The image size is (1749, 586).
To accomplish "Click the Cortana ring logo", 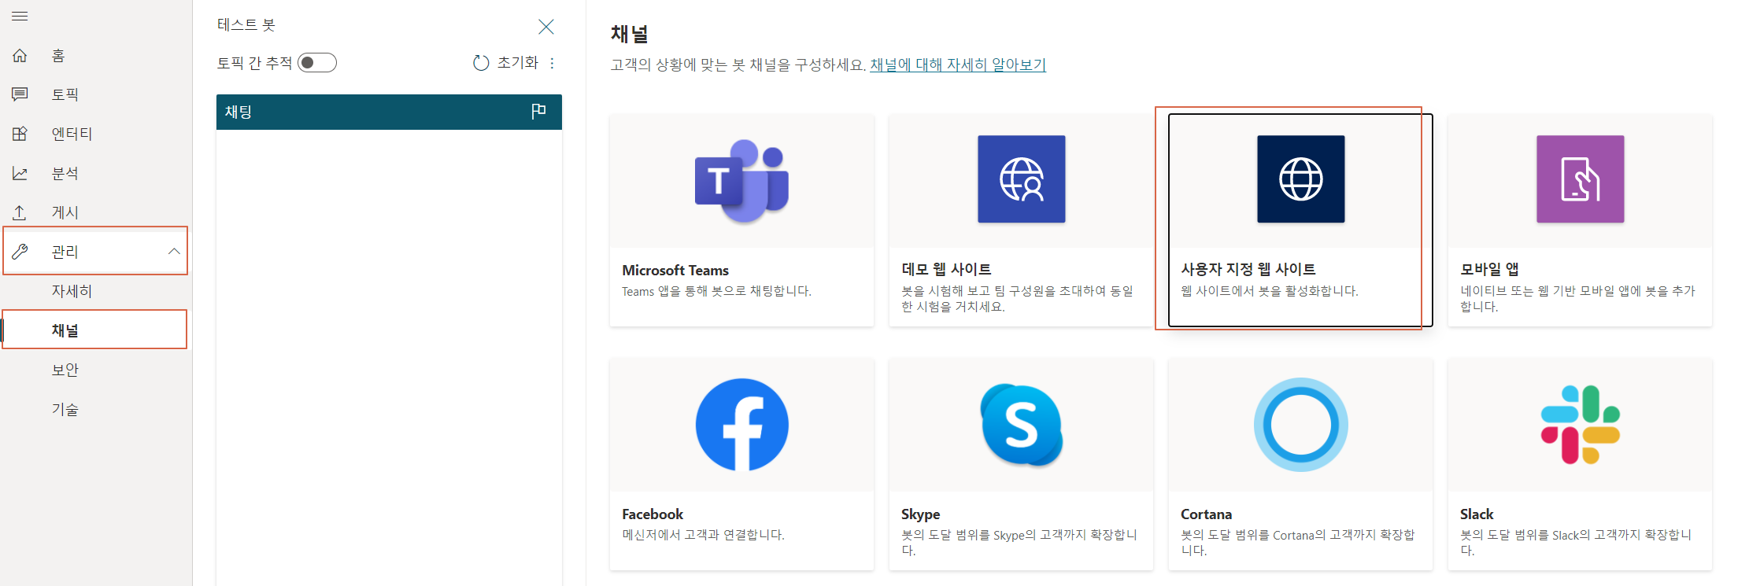I will tap(1300, 425).
